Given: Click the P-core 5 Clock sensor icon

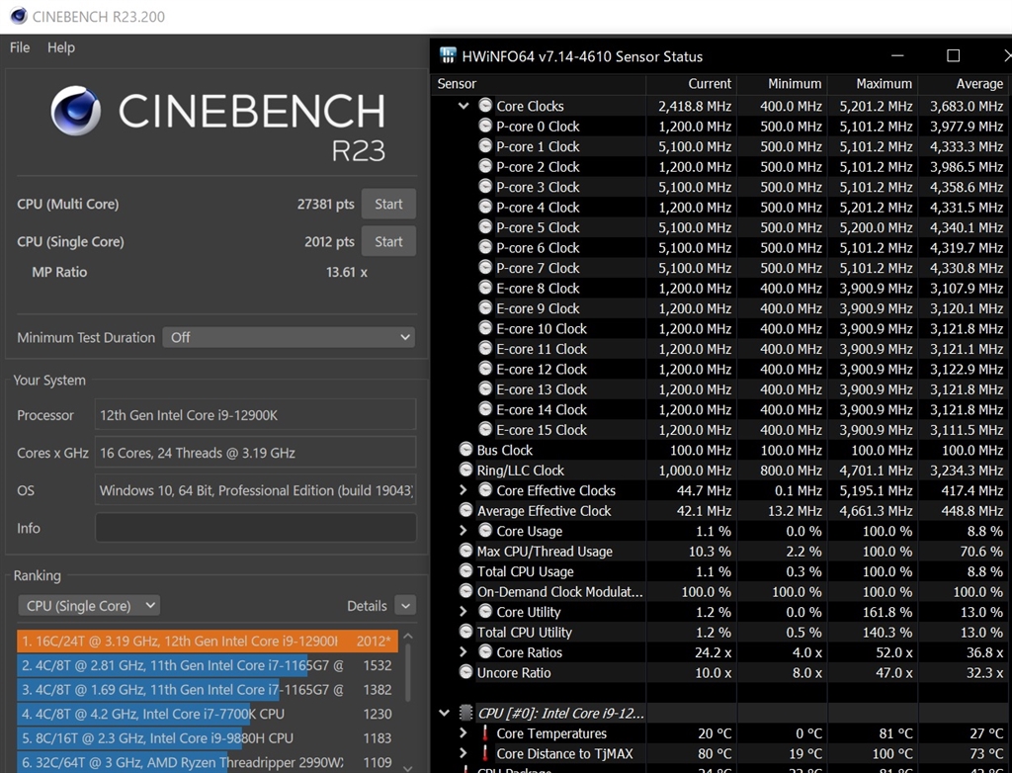Looking at the screenshot, I should click(485, 226).
